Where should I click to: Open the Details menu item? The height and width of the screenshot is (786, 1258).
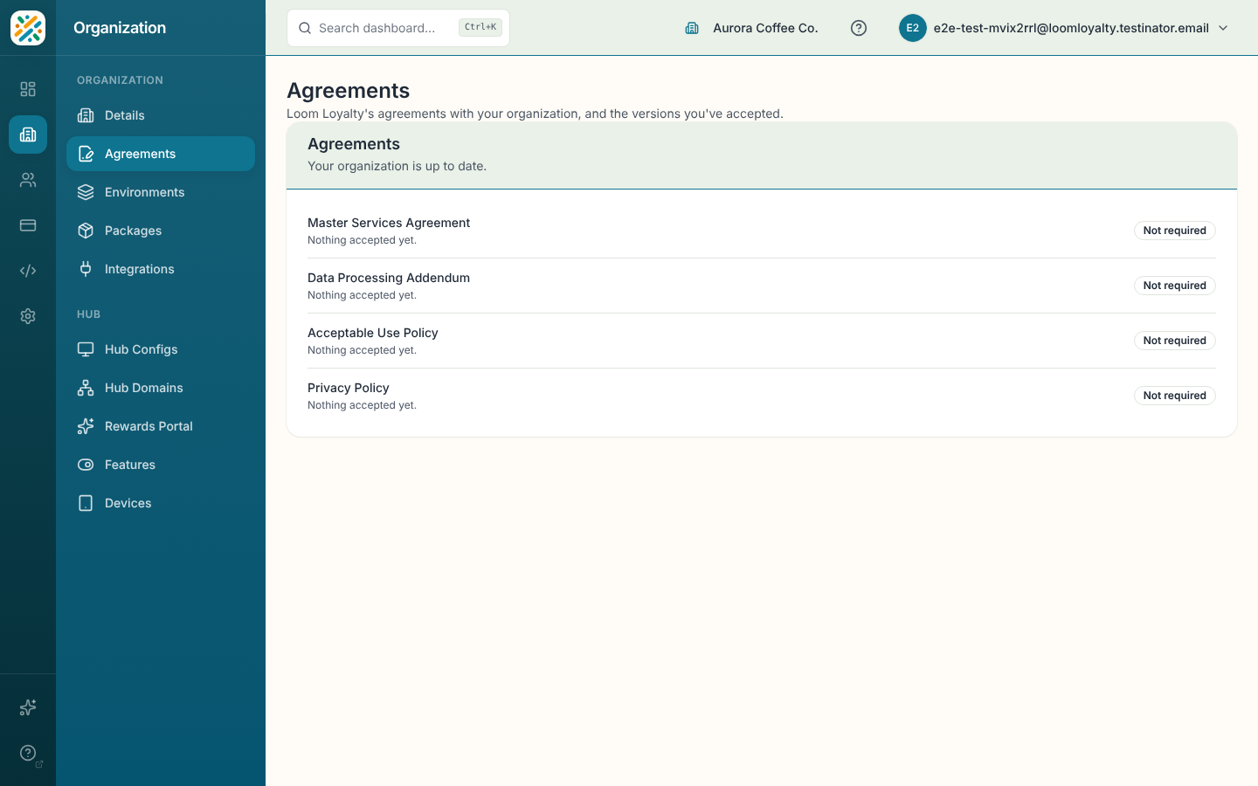[x=161, y=115]
